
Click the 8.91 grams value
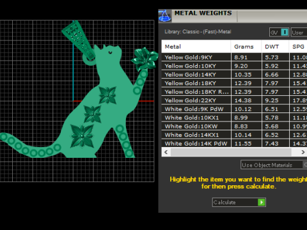(241, 57)
